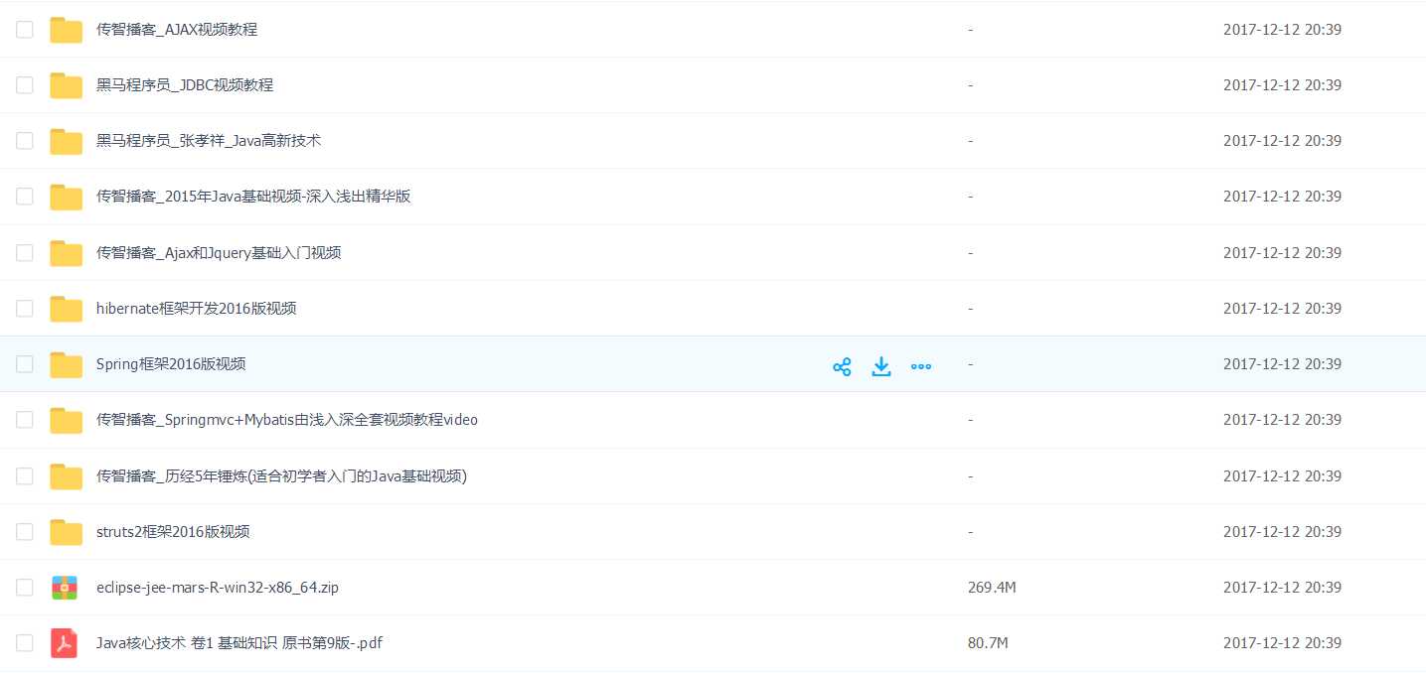The height and width of the screenshot is (673, 1426).
Task: Click the date in the struts2框架2016版视频 row
Action: point(1282,531)
